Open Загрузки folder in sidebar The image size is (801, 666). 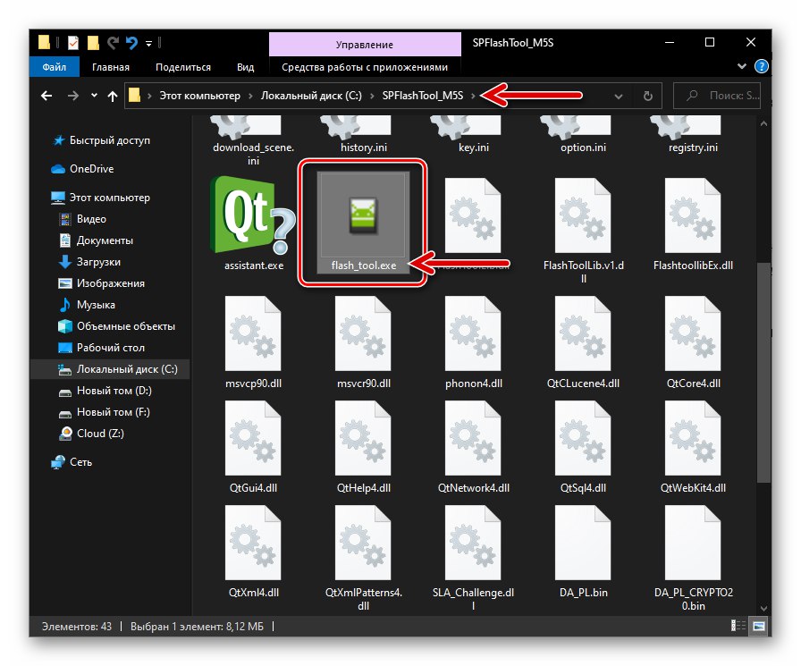(90, 262)
